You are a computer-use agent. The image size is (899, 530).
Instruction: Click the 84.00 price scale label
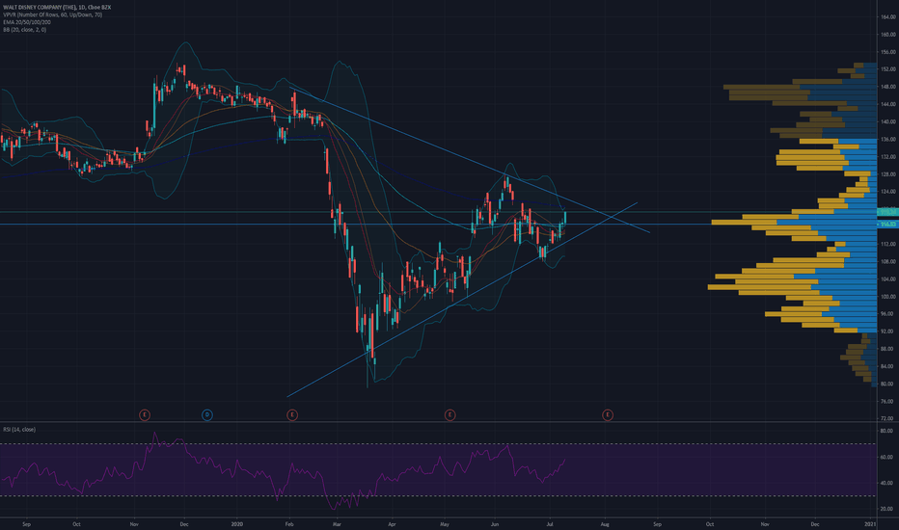coord(887,367)
